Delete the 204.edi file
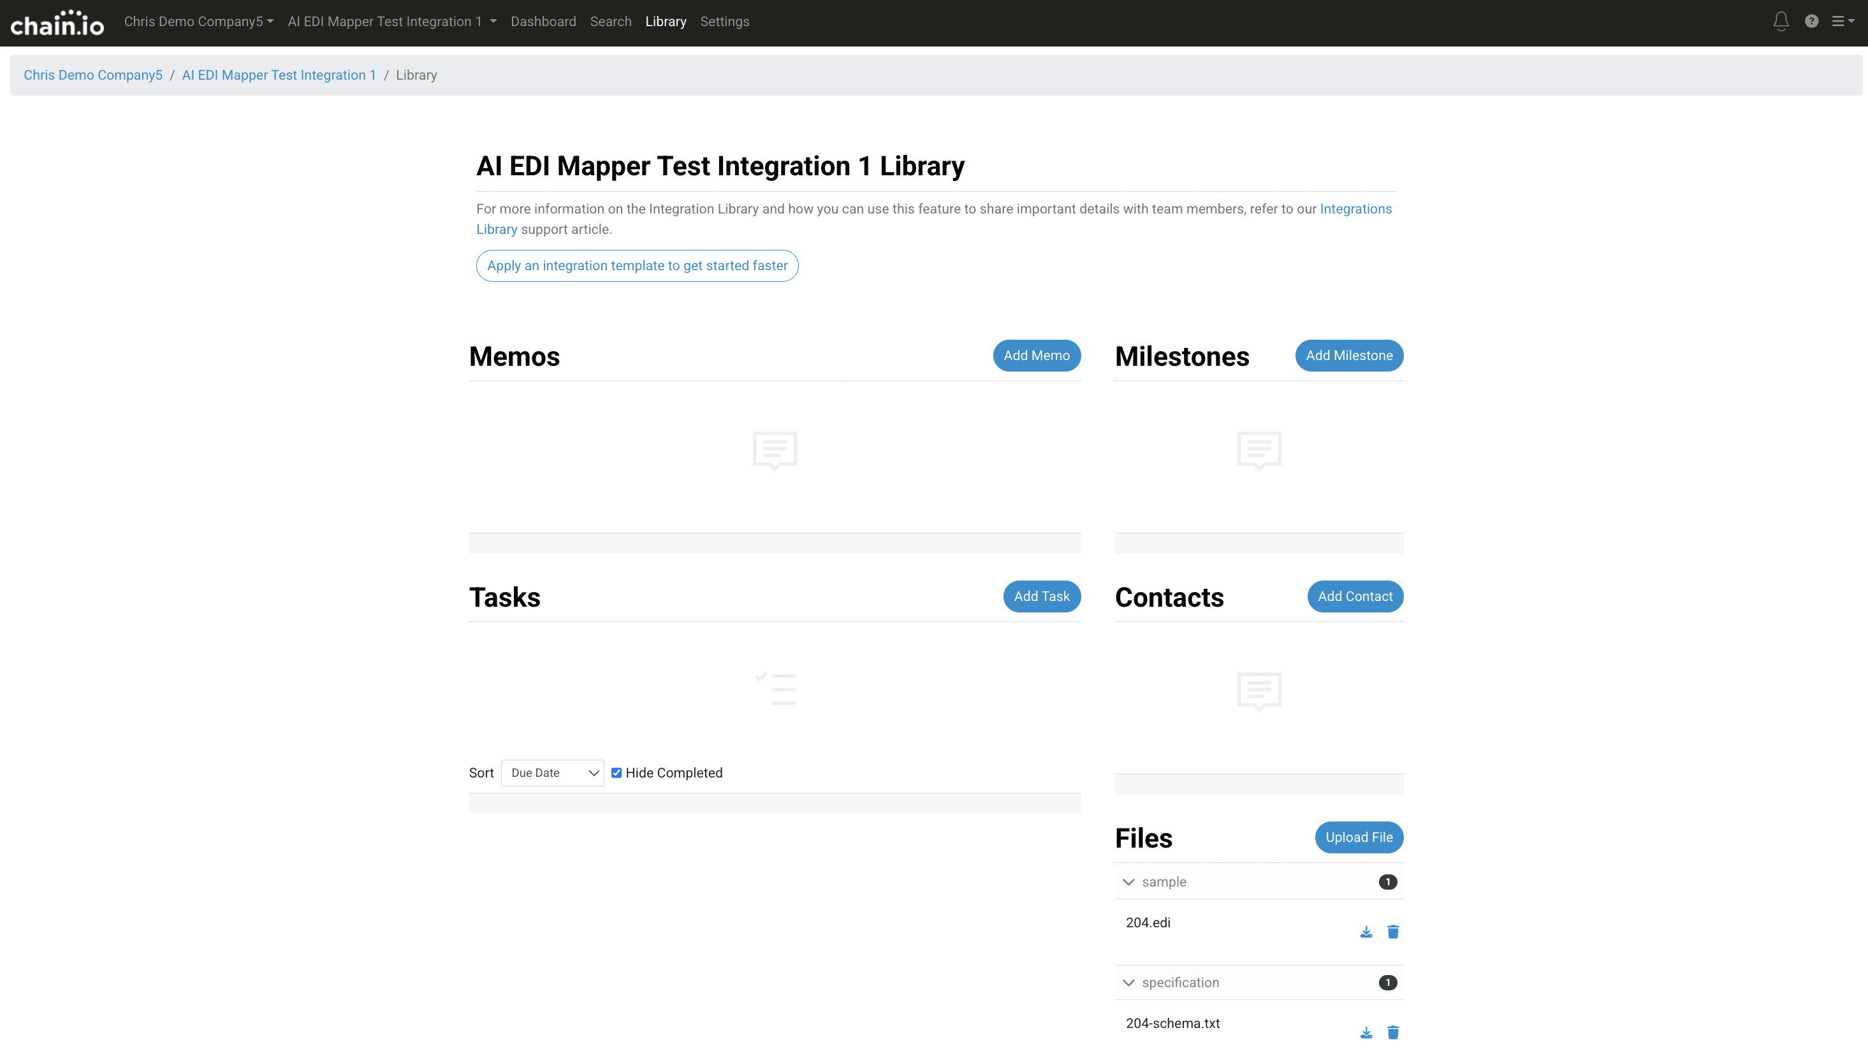This screenshot has width=1868, height=1049. pyautogui.click(x=1392, y=932)
